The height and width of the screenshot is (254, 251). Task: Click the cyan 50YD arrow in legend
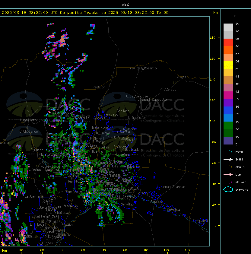[228, 152]
